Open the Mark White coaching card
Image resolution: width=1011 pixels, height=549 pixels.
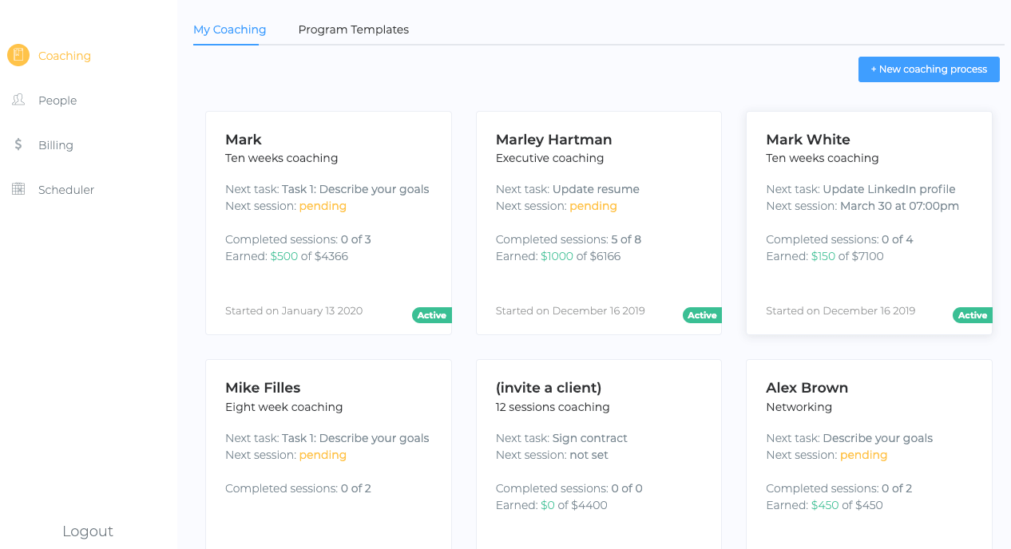click(x=869, y=223)
